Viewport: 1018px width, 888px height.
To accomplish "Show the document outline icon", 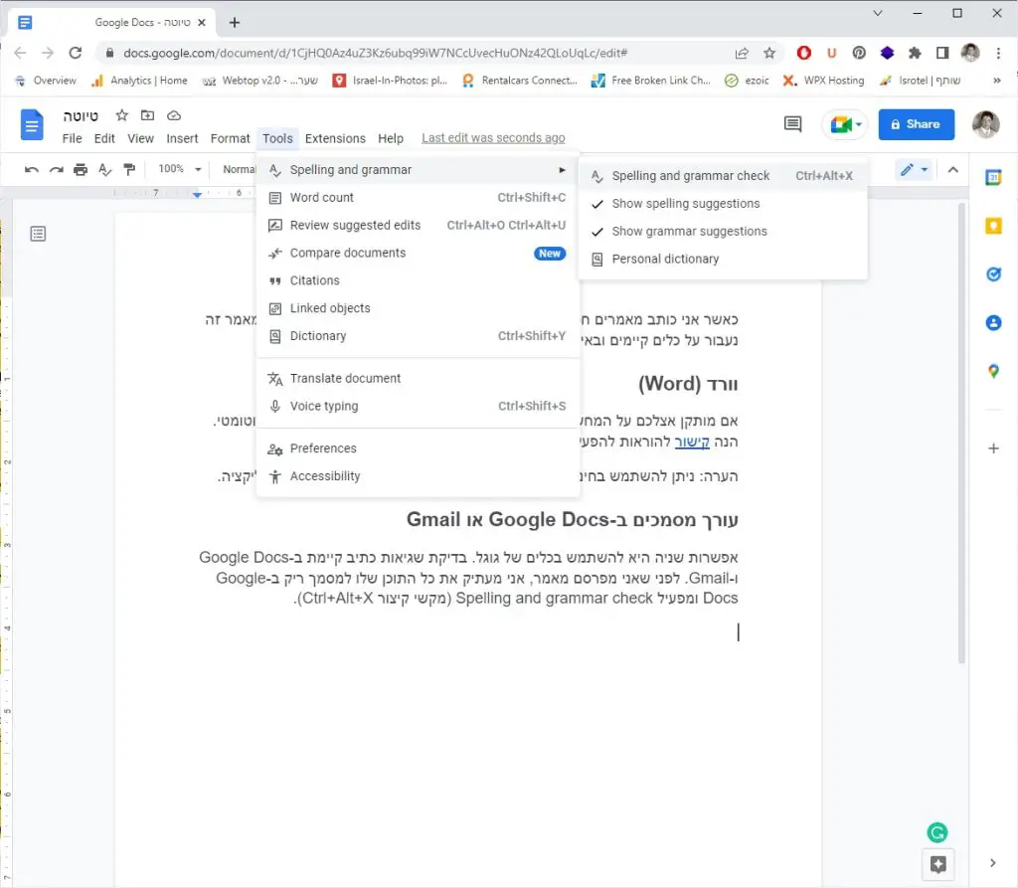I will coord(39,234).
